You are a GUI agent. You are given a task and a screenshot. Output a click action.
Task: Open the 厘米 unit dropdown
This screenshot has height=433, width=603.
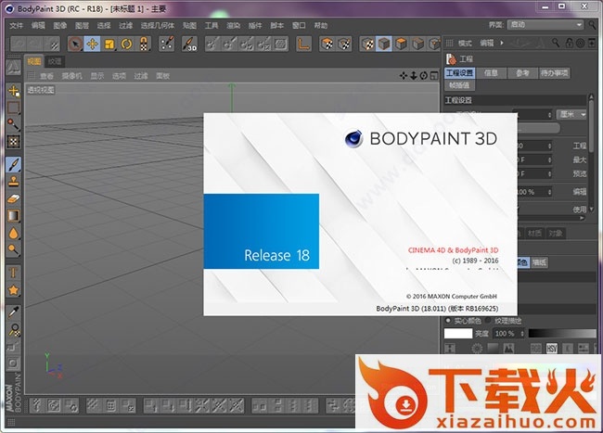pos(571,114)
